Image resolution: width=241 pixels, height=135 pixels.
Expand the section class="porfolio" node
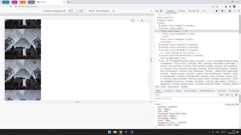[159, 50]
